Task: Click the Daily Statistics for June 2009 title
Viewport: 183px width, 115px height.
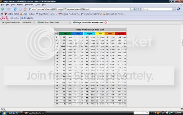Action: click(90, 30)
